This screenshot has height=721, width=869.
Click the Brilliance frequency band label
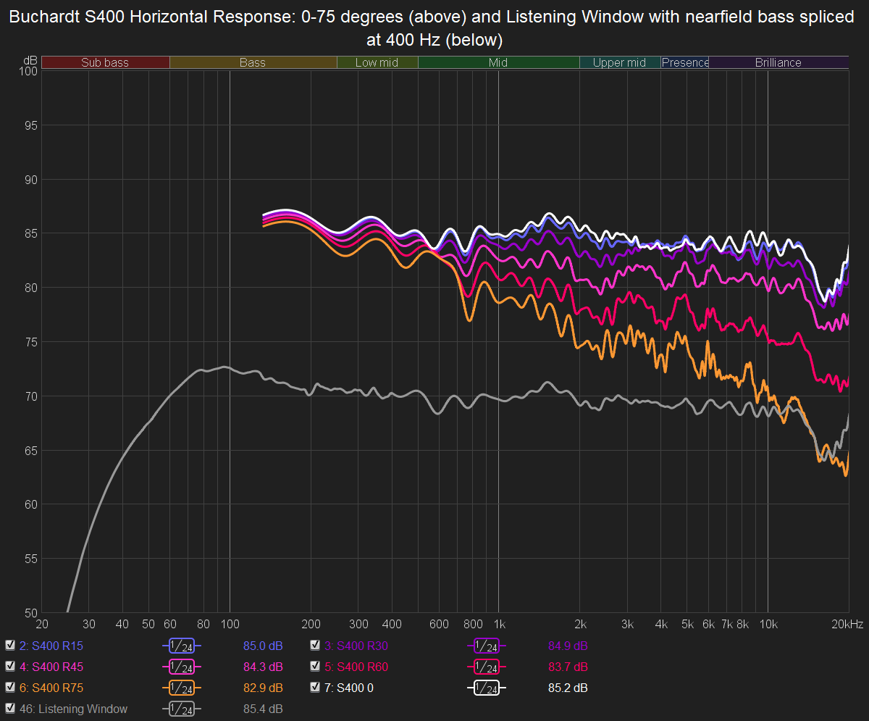778,63
